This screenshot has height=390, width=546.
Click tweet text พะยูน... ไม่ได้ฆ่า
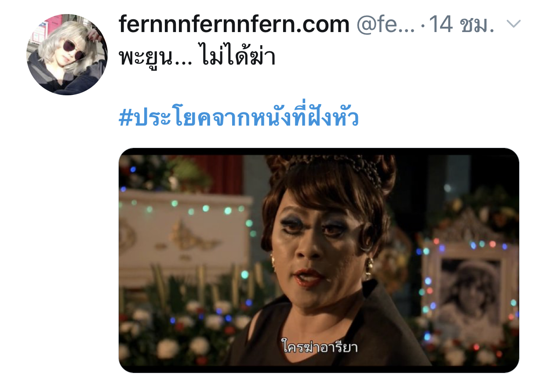pos(197,57)
